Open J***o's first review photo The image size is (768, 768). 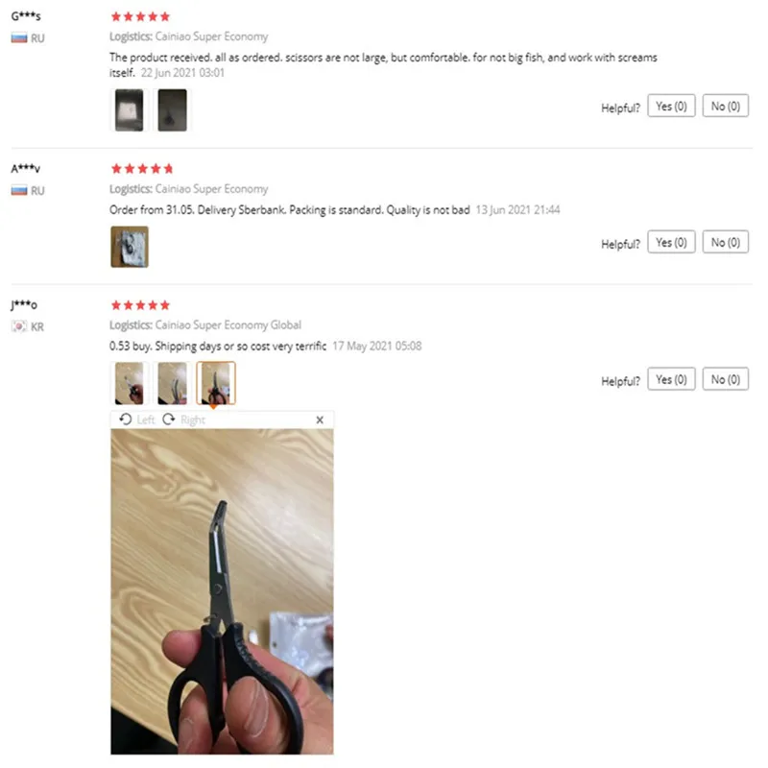tap(130, 383)
